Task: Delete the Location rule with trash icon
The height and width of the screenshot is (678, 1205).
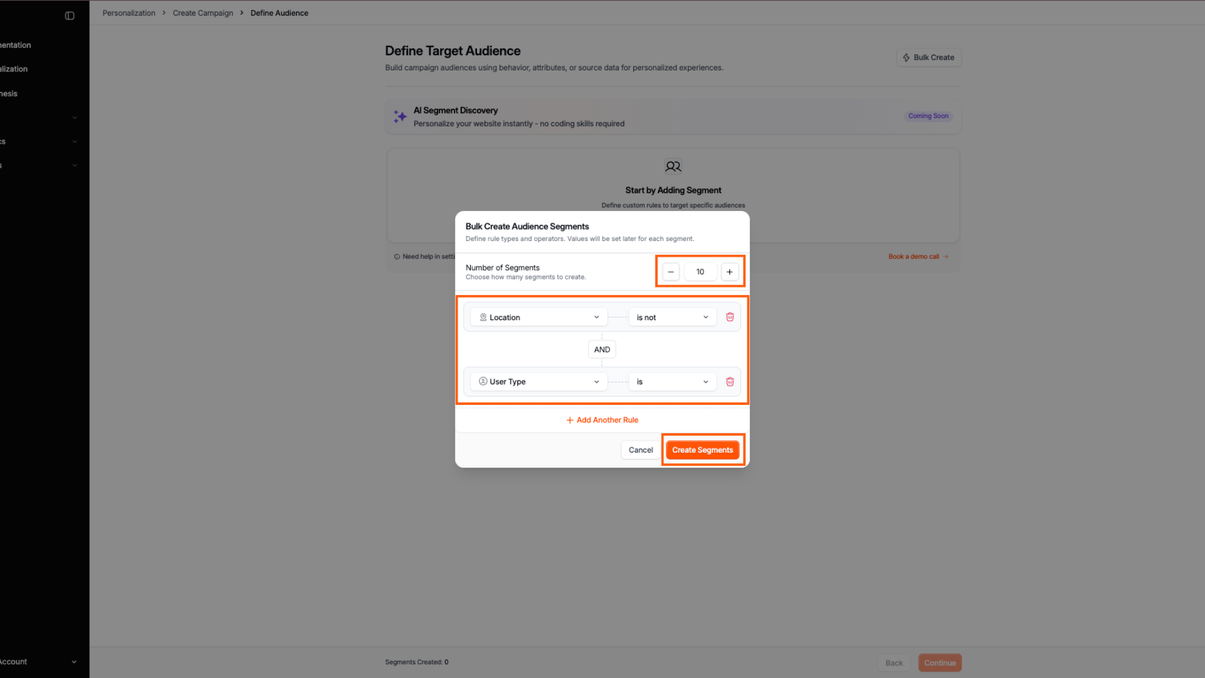Action: tap(730, 317)
